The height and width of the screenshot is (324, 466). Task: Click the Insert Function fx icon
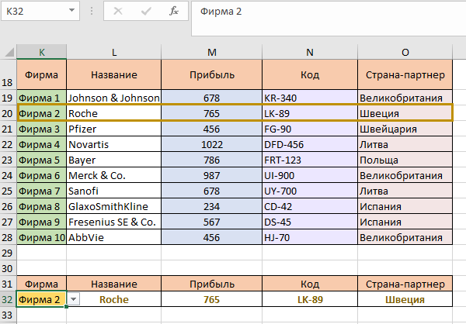(174, 12)
